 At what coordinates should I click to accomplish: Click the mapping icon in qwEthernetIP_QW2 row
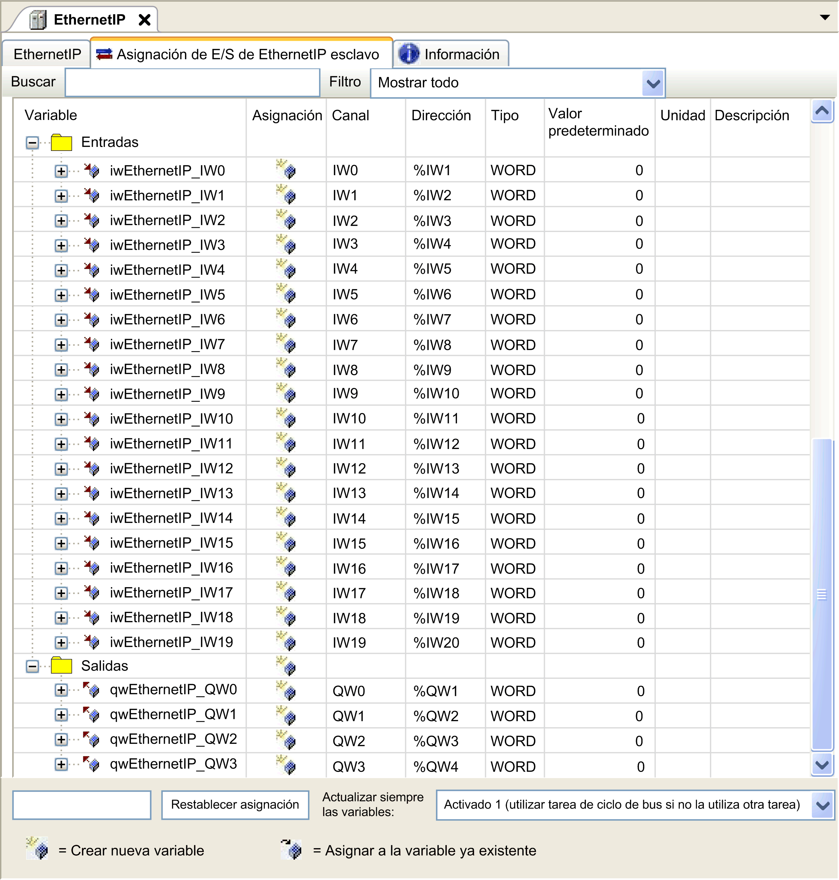pyautogui.click(x=286, y=740)
